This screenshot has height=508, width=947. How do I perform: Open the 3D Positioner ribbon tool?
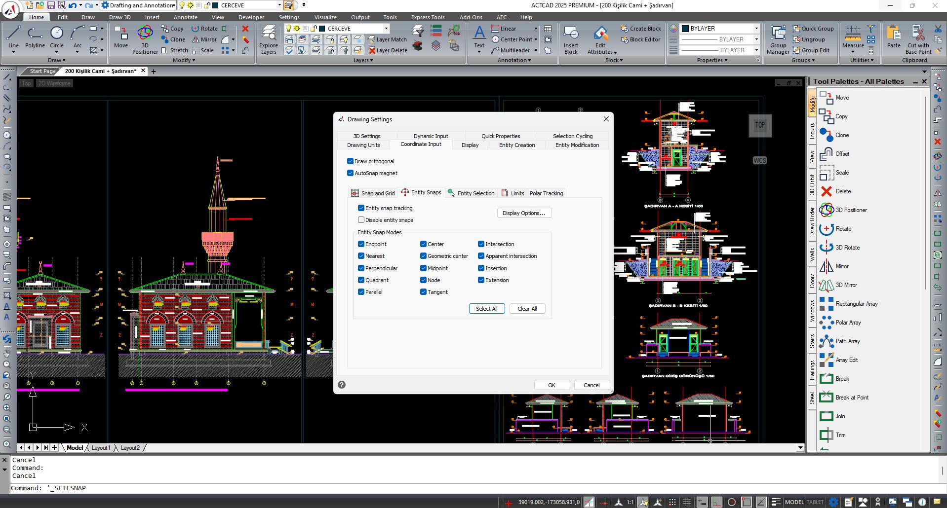(145, 39)
